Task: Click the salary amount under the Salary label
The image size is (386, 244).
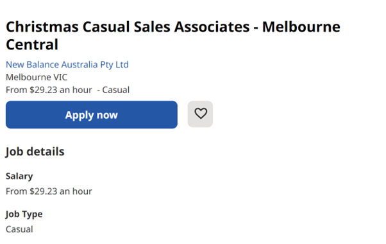Action: (x=49, y=191)
